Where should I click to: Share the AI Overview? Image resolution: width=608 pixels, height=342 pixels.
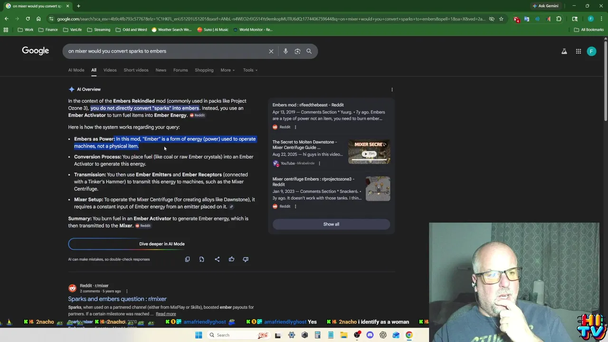[217, 259]
